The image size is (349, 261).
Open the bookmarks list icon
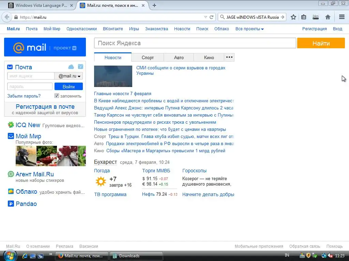tap(304, 17)
